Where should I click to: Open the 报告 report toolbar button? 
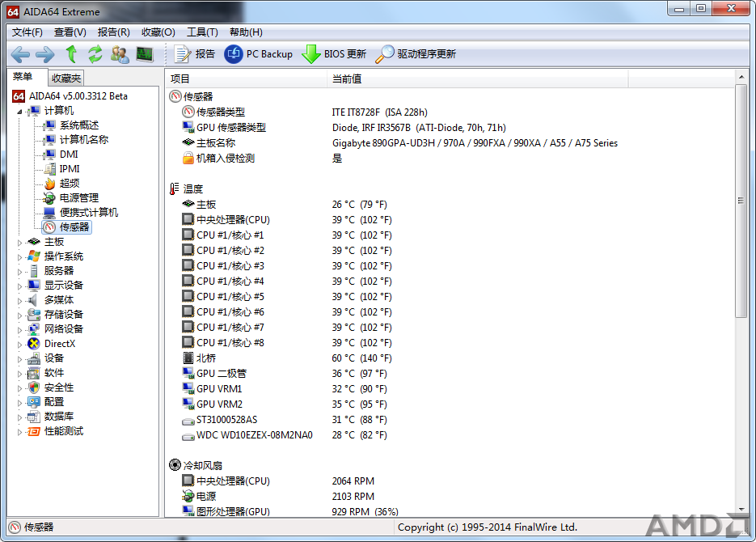click(x=195, y=54)
